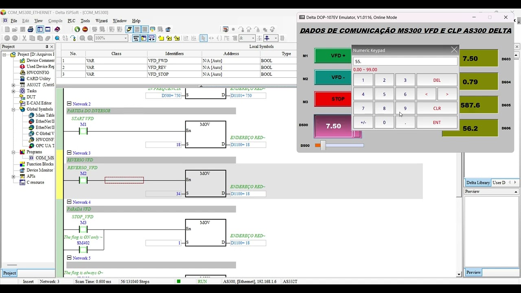
Task: Close the Numeric Keypad with X
Action: 454,50
